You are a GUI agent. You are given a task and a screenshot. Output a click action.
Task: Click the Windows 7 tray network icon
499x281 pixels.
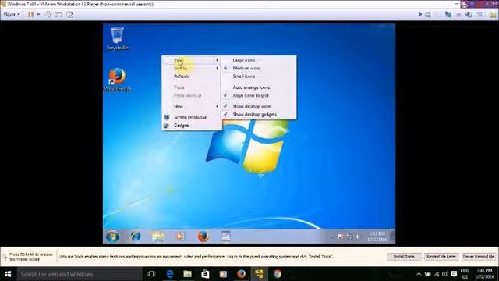click(350, 237)
